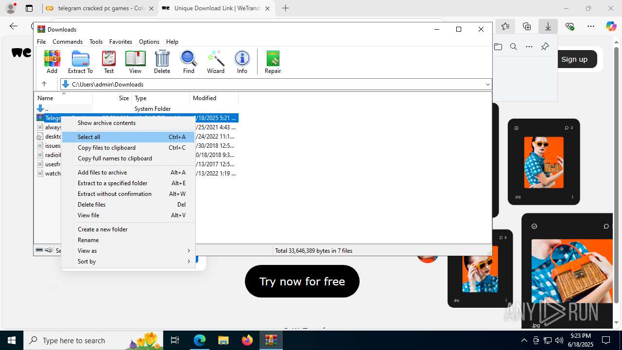
Task: Choose Select all in context menu
Action: tap(128, 137)
